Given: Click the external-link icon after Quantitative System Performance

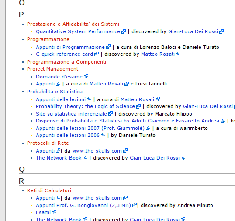Looking at the screenshot, I should point(124,31).
